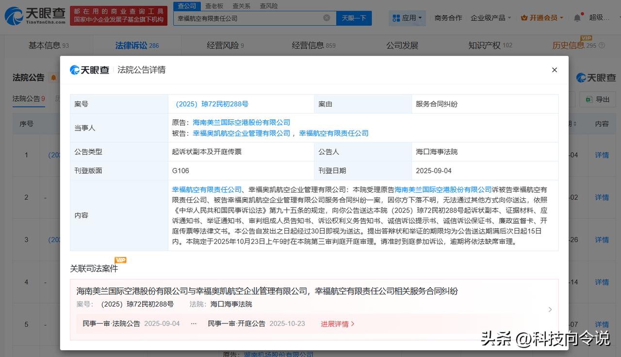Open defendant 幸福奥凯航空企业管理有限公司 link
Screen dimensions: 621x357
point(242,133)
